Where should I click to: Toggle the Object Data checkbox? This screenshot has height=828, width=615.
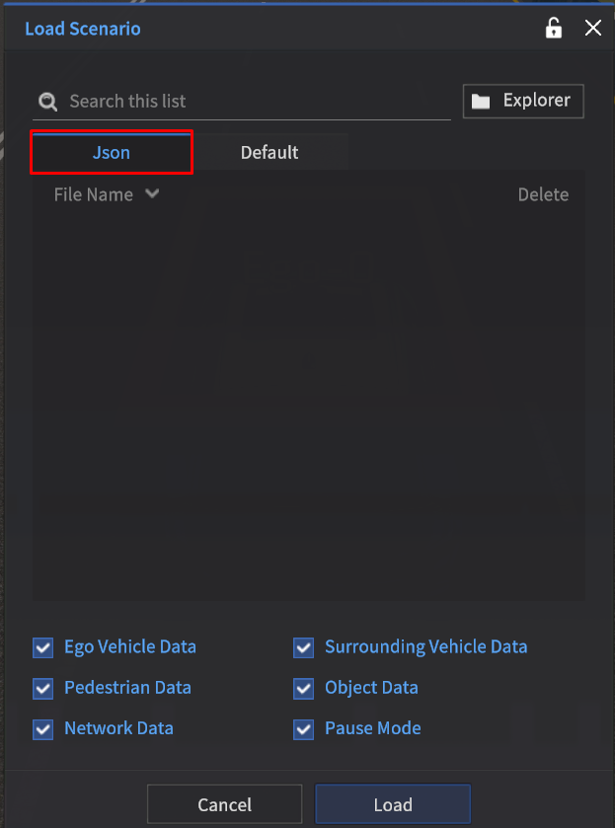click(x=304, y=689)
